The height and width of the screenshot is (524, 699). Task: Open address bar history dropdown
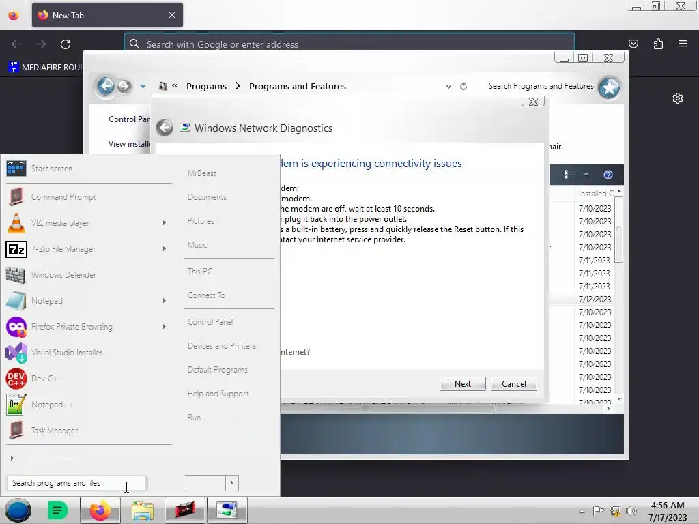pyautogui.click(x=448, y=87)
